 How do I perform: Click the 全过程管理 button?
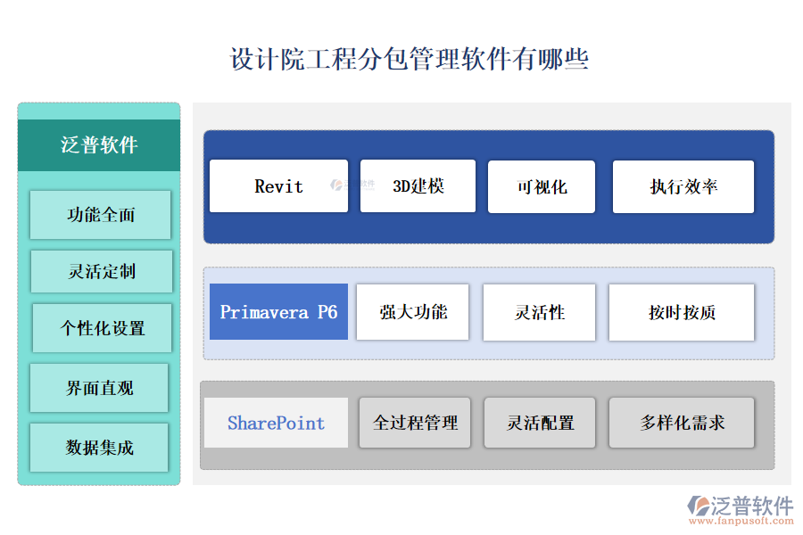pyautogui.click(x=414, y=423)
